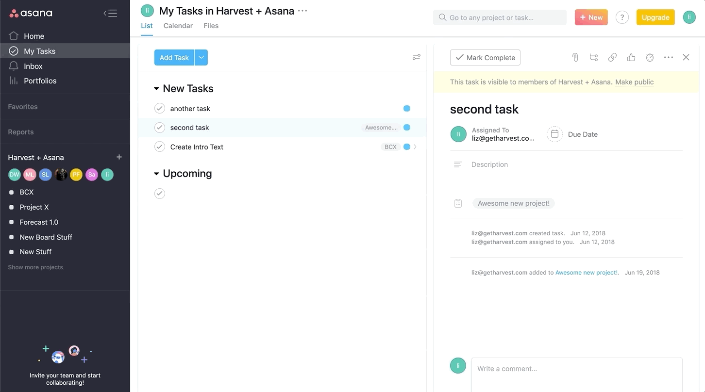Check off 'second task' in list
The height and width of the screenshot is (392, 705).
coord(160,128)
